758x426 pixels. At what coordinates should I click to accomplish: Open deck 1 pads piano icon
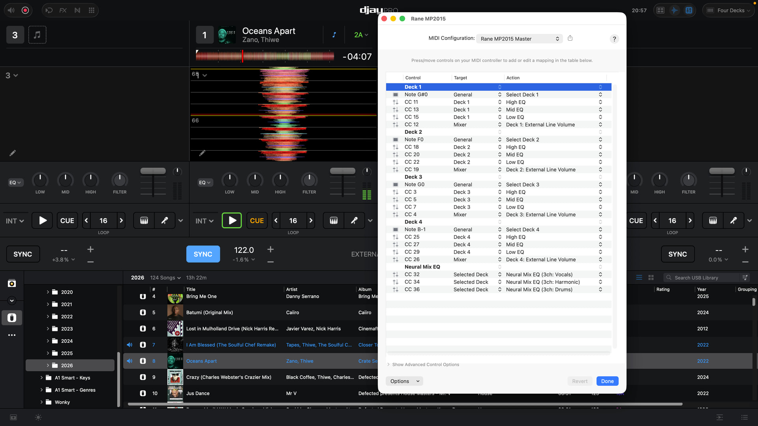point(334,220)
